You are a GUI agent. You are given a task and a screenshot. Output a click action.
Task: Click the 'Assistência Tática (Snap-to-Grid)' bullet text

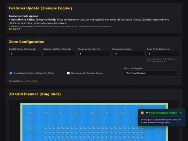tap(33, 19)
